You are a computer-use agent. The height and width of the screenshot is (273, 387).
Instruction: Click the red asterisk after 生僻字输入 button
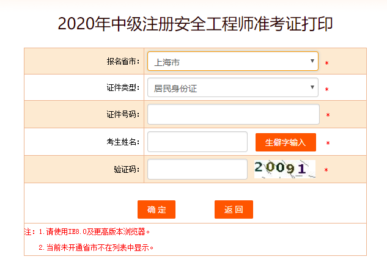[x=328, y=144]
